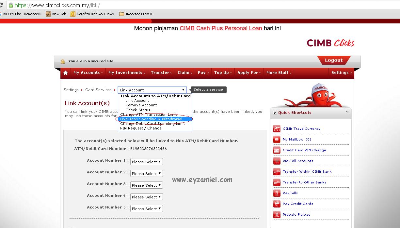Open Account Number 5 Please Select dropdown
The image size is (400, 228).
[146, 208]
